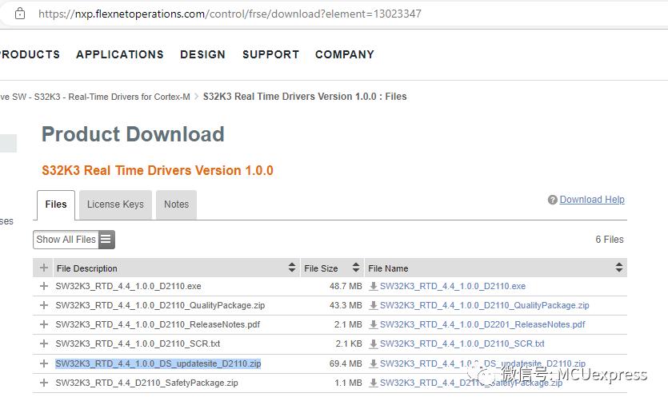The height and width of the screenshot is (405, 668).
Task: Click the Download Help question mark icon
Action: click(x=553, y=200)
